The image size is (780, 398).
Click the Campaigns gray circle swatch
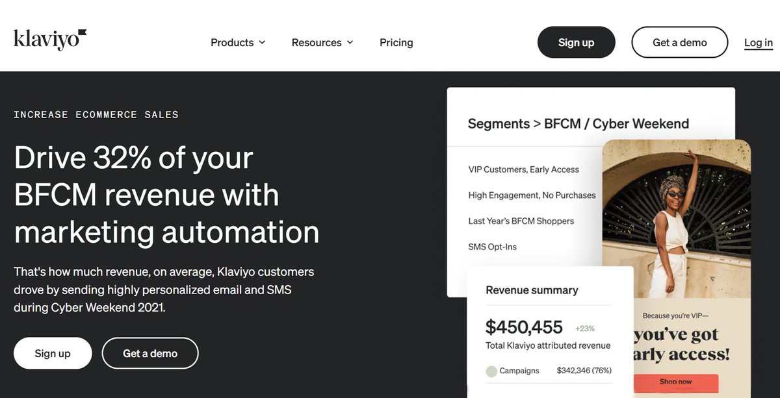491,371
